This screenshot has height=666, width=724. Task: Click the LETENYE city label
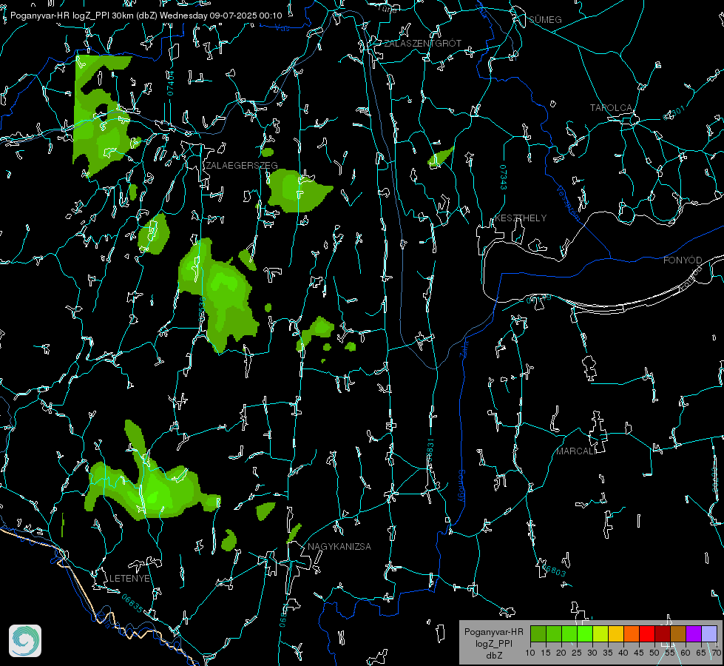coord(129,579)
